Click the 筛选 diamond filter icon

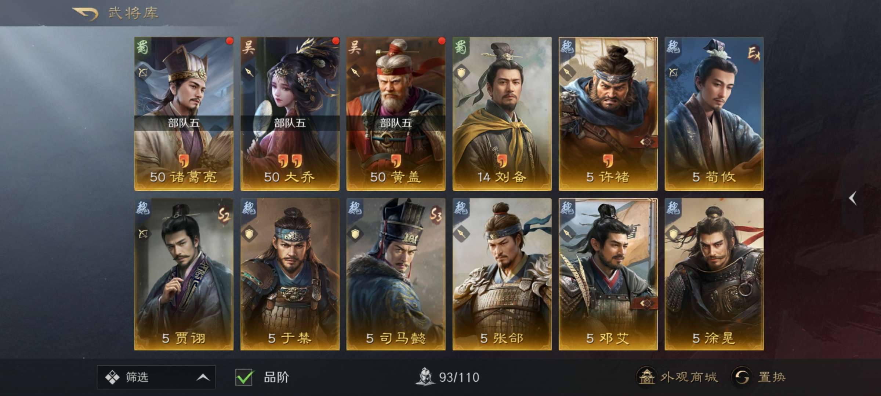[x=112, y=377]
